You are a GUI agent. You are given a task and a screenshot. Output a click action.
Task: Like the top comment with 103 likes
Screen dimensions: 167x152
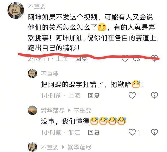tap(125, 59)
